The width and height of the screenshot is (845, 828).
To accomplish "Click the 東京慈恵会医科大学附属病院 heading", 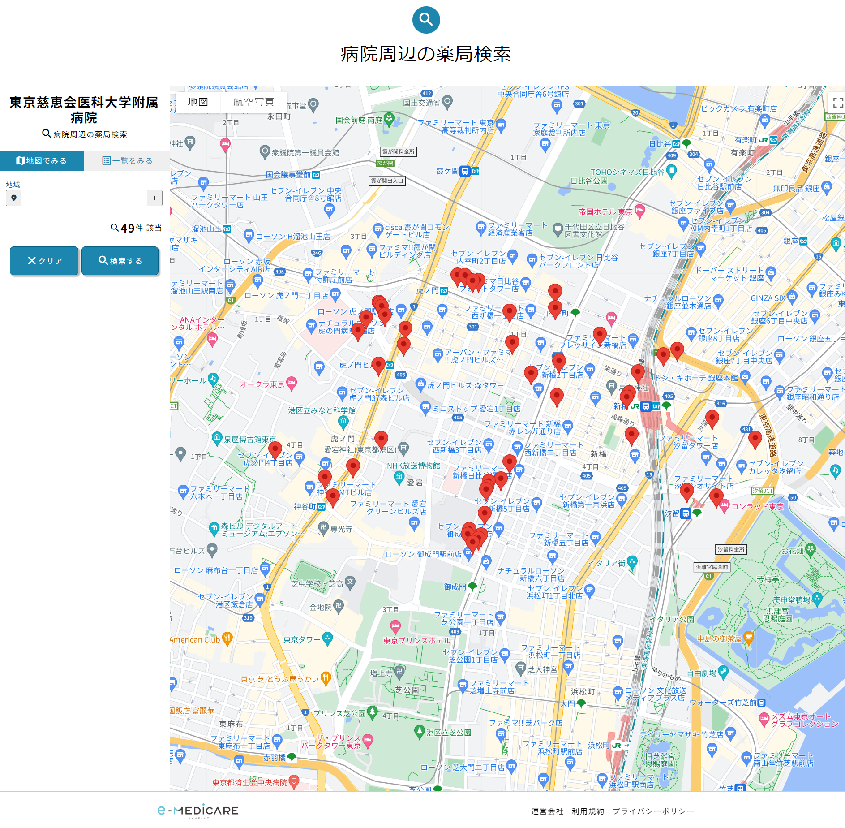I will 84,110.
